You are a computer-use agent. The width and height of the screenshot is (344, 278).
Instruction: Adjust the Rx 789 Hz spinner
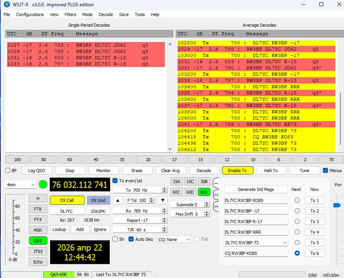click(164, 211)
